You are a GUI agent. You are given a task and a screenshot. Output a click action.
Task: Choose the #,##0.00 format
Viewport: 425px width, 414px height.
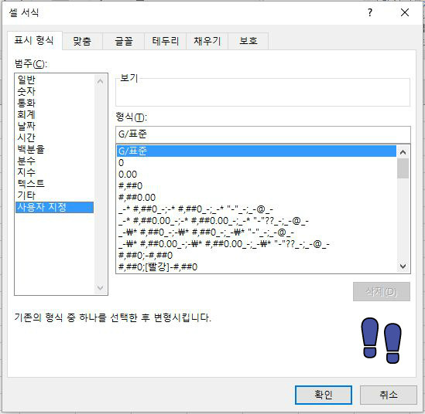pyautogui.click(x=256, y=198)
